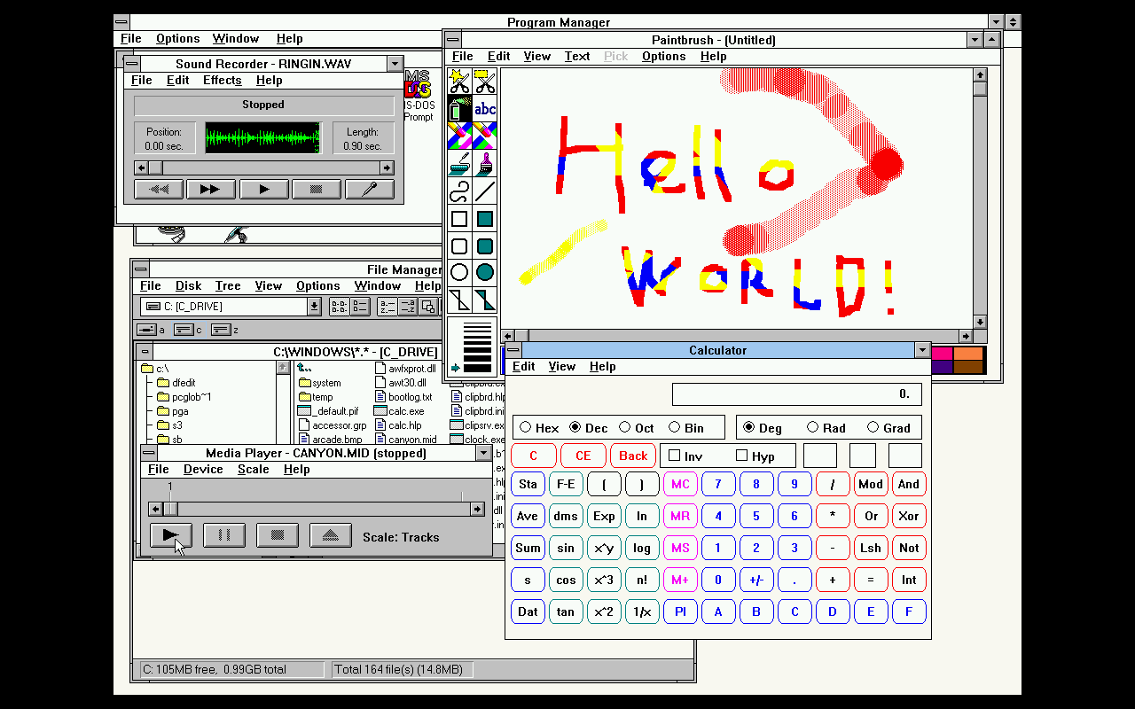Viewport: 1135px width, 709px height.
Task: Click the Calculator Xor key
Action: pos(909,516)
